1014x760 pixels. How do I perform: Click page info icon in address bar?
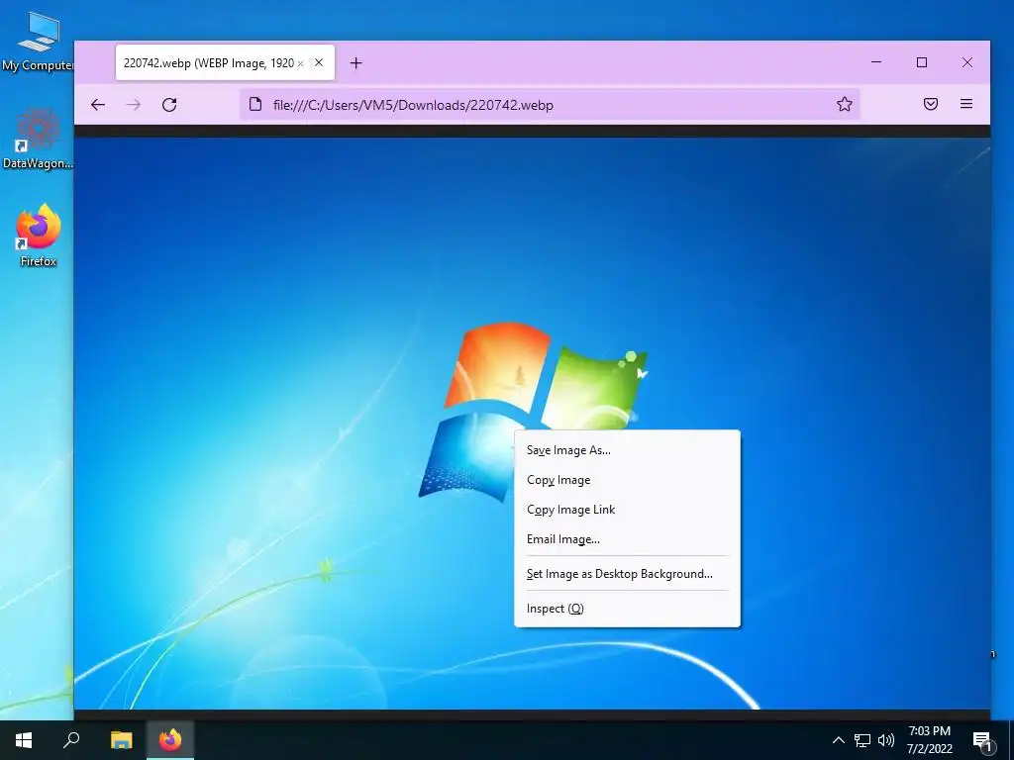point(255,105)
